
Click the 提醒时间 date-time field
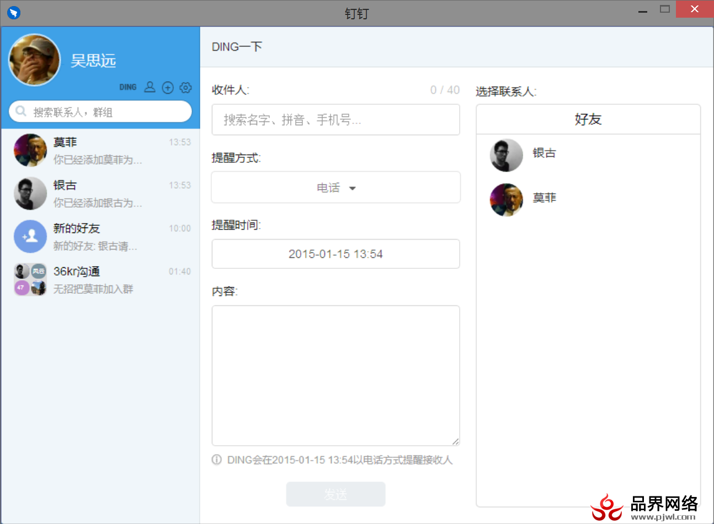tap(335, 254)
